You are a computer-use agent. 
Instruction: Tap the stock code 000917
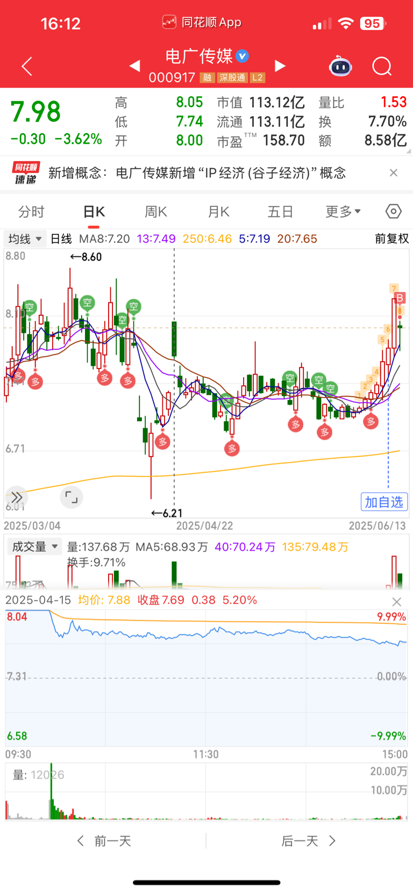pyautogui.click(x=172, y=78)
